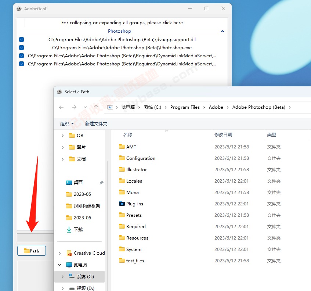The image size is (311, 291).
Task: Open 桌面 quick access item
Action: 78,182
